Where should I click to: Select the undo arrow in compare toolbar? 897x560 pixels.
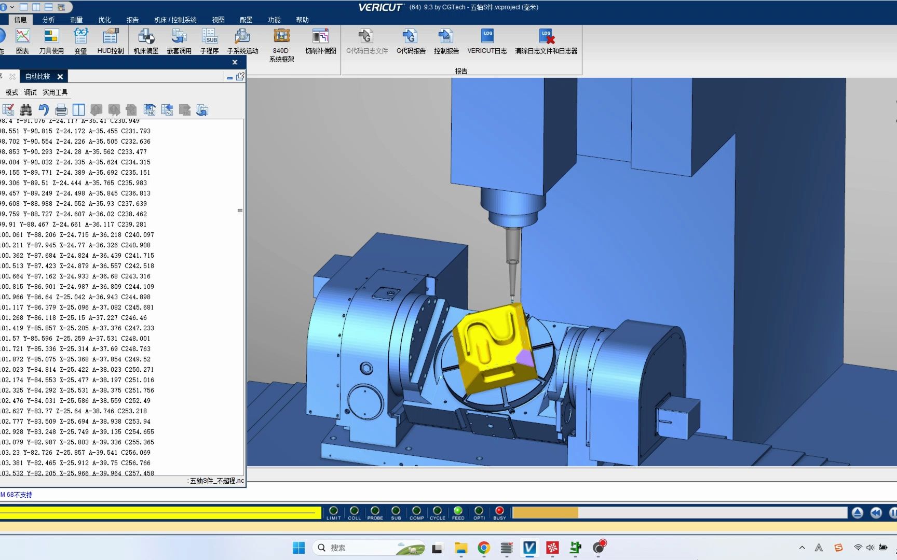coord(43,109)
